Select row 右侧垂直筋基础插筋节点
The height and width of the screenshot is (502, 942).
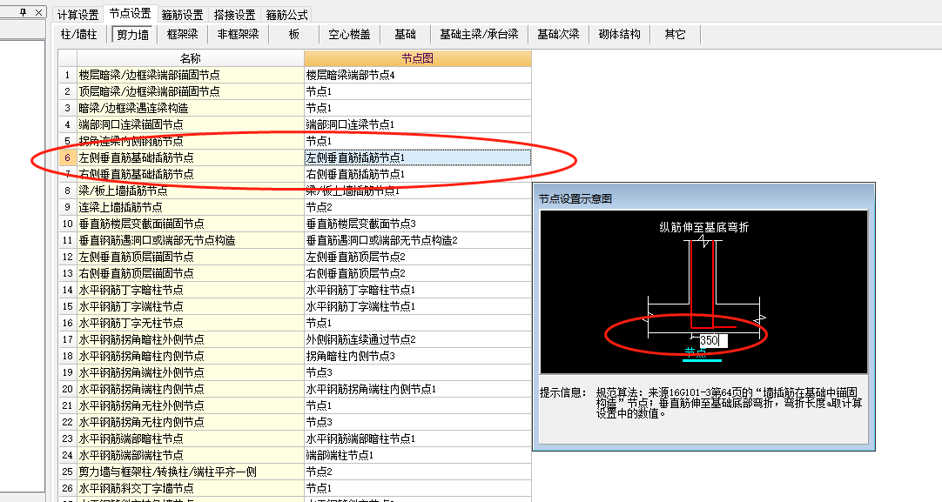(x=191, y=174)
